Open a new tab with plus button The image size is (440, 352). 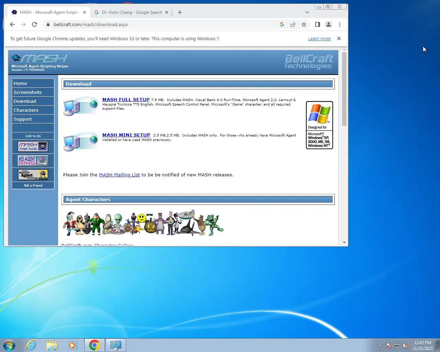(x=180, y=12)
